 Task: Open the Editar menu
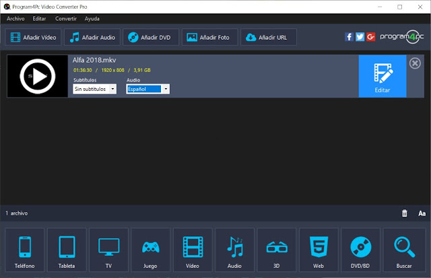click(x=39, y=19)
